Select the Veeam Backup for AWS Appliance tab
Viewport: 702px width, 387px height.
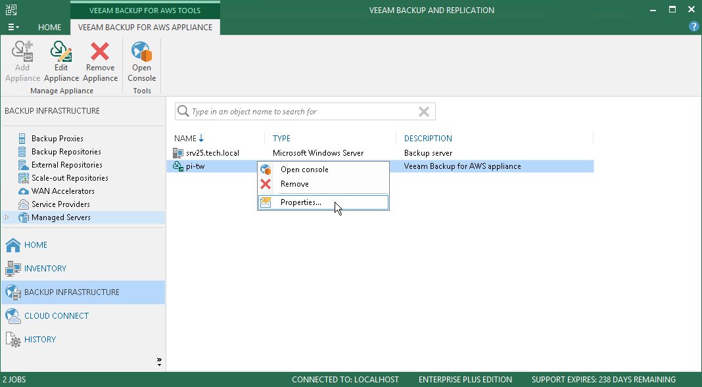pos(145,28)
